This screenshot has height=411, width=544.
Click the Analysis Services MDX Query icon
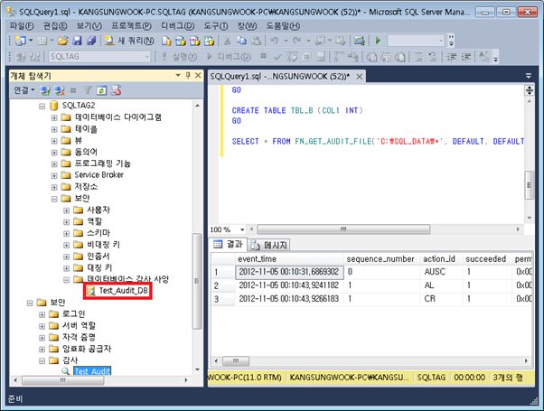click(181, 41)
